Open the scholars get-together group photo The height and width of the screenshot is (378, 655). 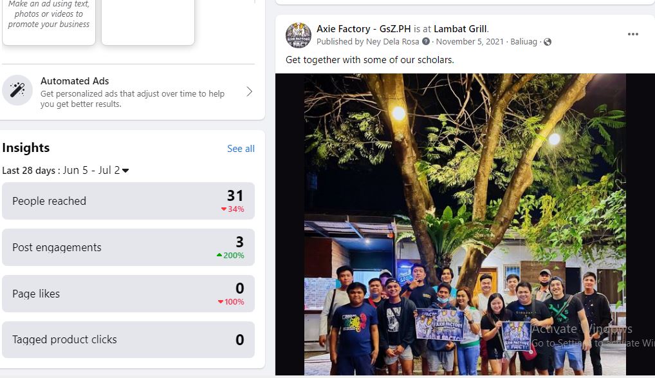pyautogui.click(x=465, y=225)
